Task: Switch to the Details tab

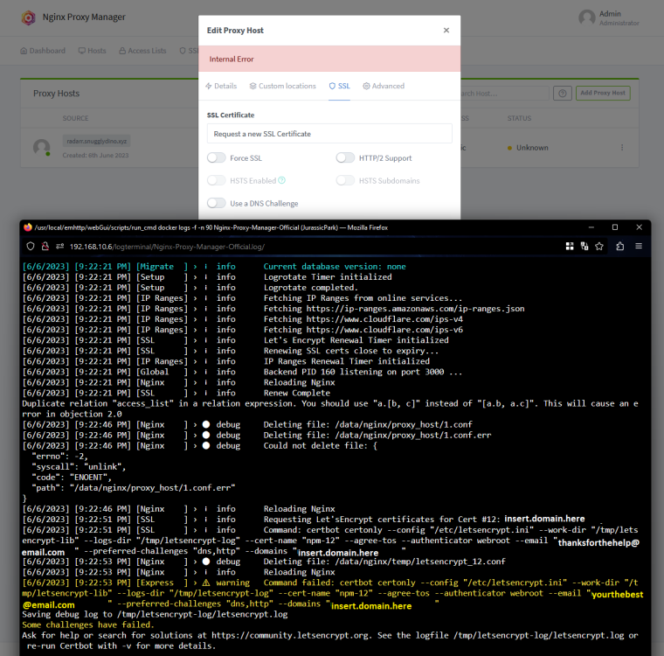Action: [221, 86]
